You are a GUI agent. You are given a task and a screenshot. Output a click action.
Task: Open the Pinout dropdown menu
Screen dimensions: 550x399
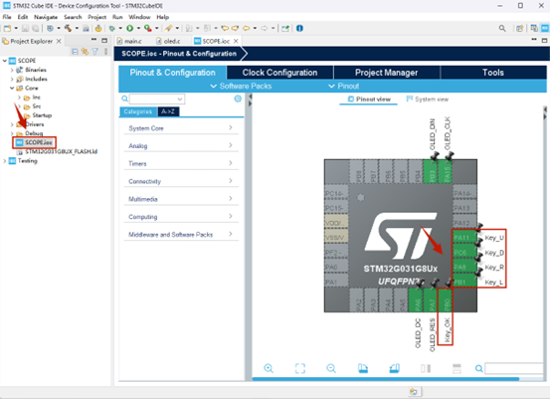pyautogui.click(x=344, y=86)
